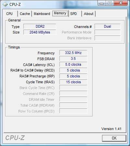Click the Type label in General

(x=16, y=27)
